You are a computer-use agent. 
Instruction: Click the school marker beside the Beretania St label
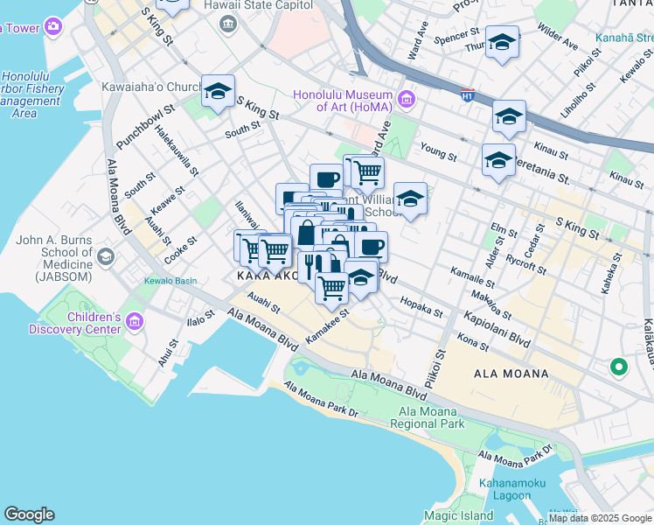click(498, 163)
